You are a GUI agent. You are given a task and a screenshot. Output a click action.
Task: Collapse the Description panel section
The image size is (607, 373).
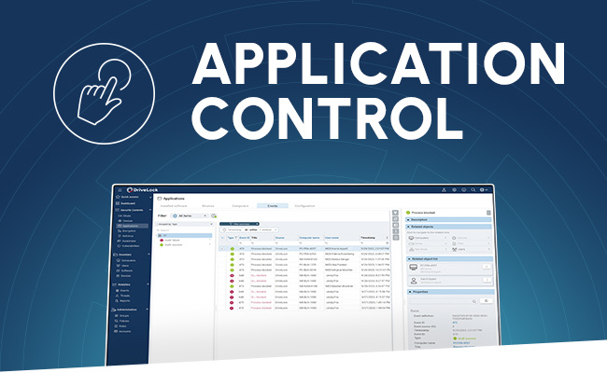coord(448,219)
